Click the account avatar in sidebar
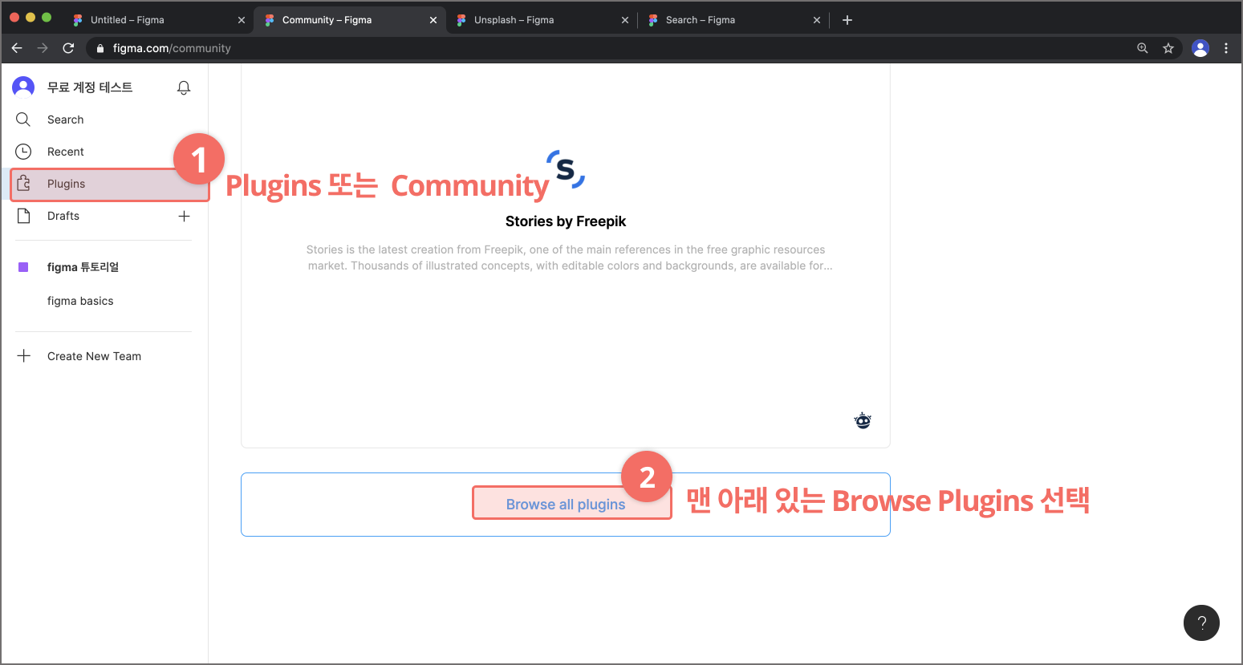Viewport: 1243px width, 665px height. point(23,87)
